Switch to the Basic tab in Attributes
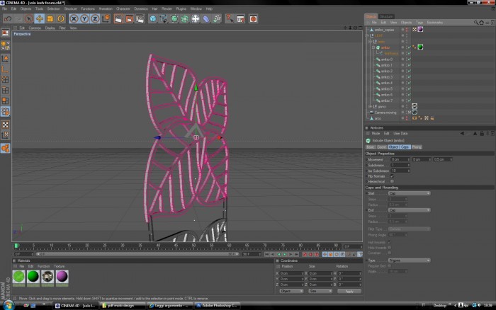 371,147
